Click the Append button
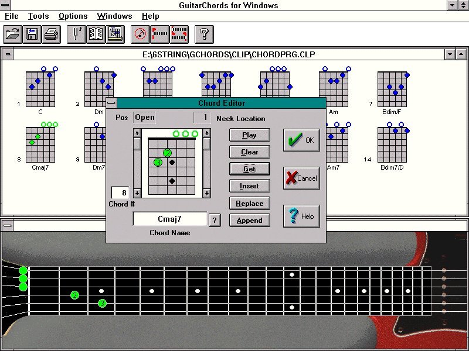Image resolution: width=469 pixels, height=351 pixels. click(x=250, y=221)
